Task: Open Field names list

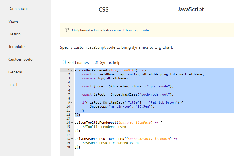Action: click(78, 62)
